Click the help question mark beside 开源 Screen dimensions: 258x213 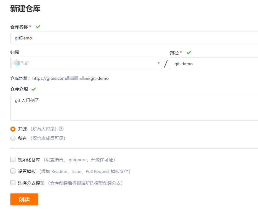point(61,129)
